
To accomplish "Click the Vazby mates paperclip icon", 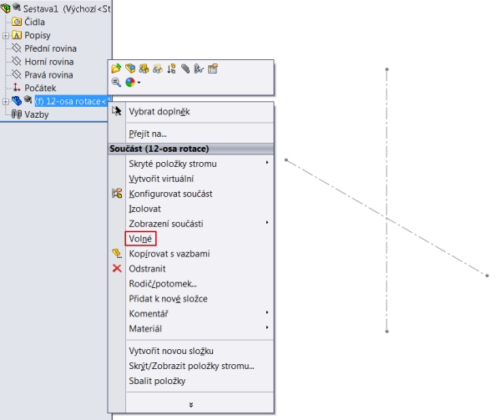I will [x=17, y=114].
